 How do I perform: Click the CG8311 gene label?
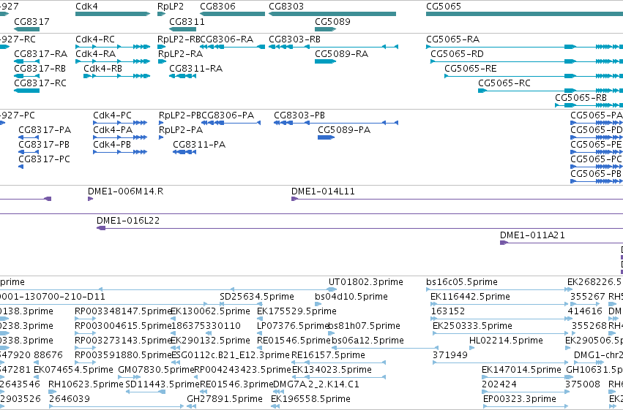187,21
